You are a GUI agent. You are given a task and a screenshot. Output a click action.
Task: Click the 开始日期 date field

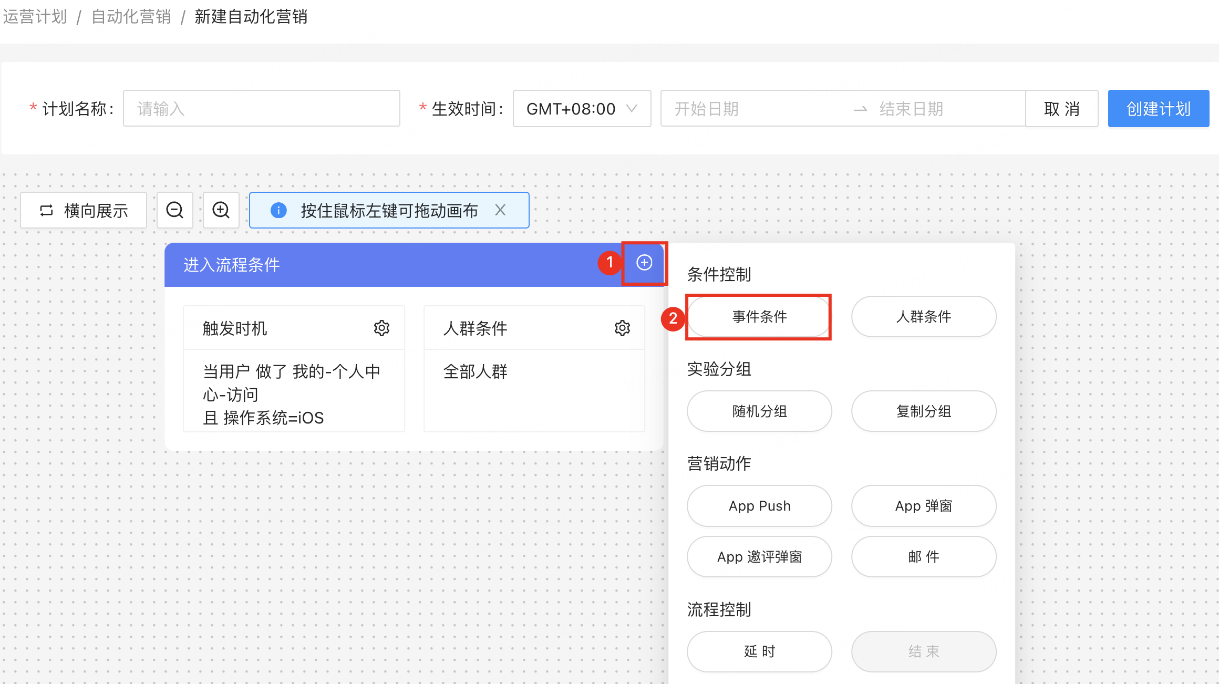707,109
